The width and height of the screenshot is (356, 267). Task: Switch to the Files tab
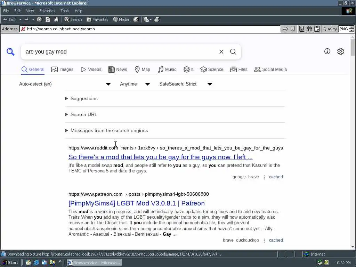[238, 70]
